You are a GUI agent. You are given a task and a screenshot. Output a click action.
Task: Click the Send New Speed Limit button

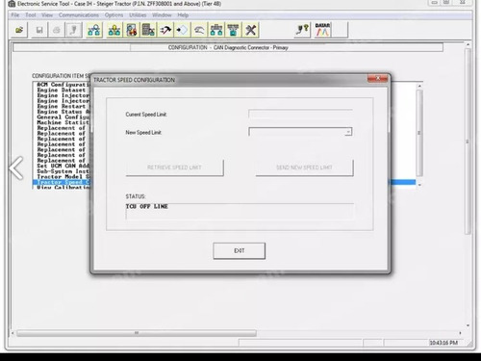tap(304, 168)
